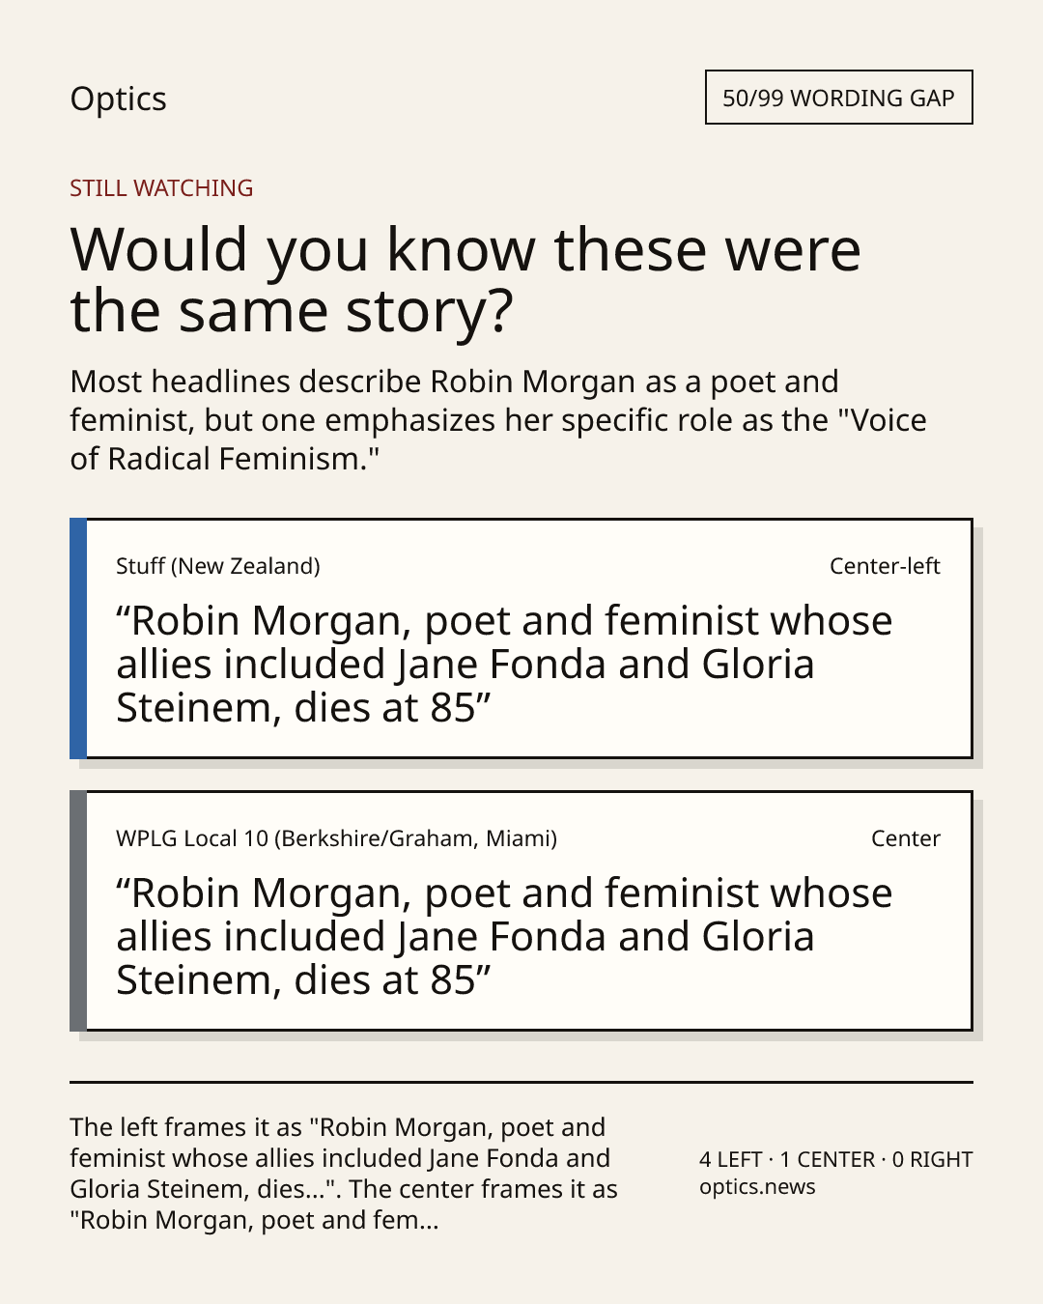
Task: Click the horizontal divider above the footer
Action: click(x=521, y=1082)
